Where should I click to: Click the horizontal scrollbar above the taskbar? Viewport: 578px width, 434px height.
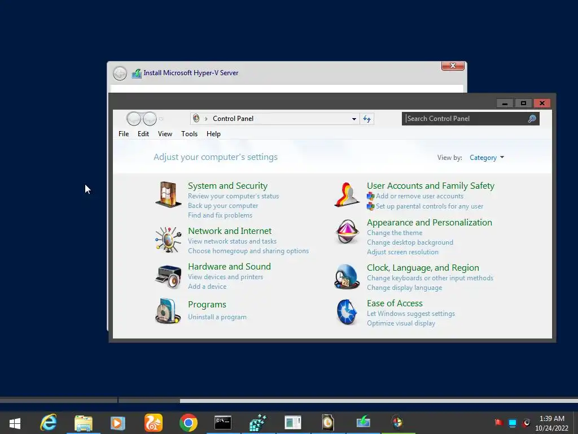[x=289, y=401]
